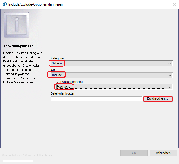Click the app icon in the title bar
The image size is (179, 164).
(4, 4)
